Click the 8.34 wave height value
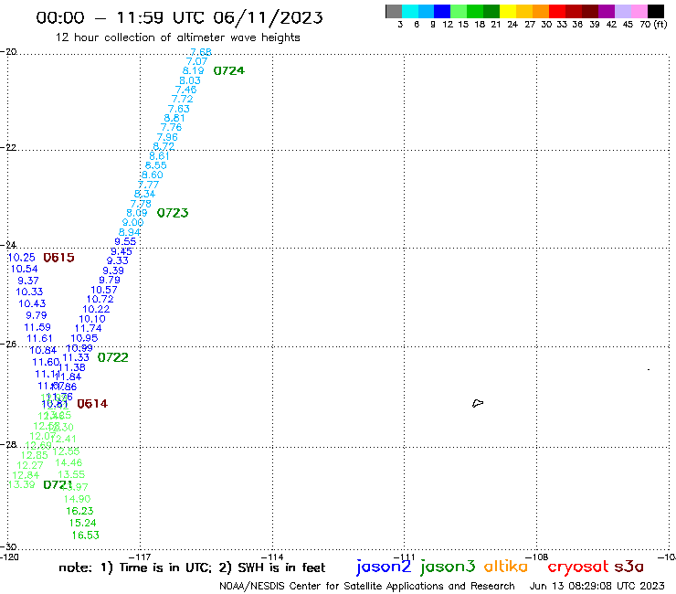This screenshot has height=594, width=676. point(144,194)
